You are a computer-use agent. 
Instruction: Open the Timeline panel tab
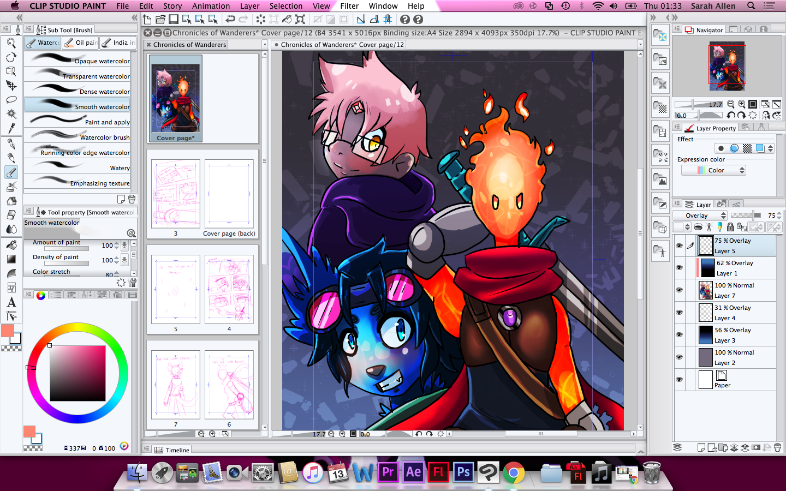(x=172, y=450)
